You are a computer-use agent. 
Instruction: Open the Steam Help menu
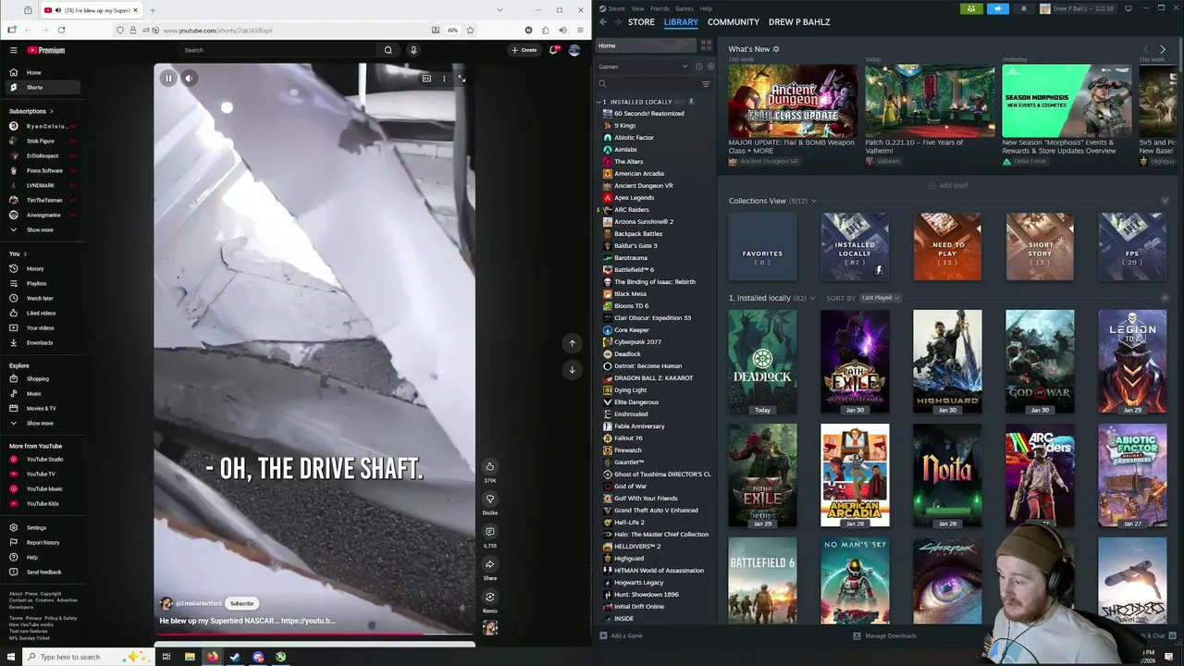[x=706, y=8]
